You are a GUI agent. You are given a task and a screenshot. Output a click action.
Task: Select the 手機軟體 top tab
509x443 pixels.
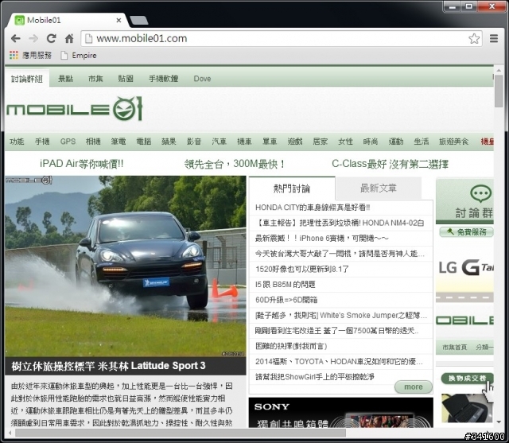click(163, 79)
